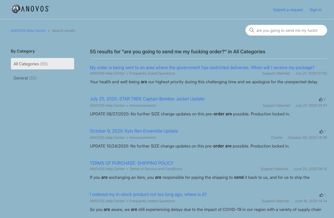The image size is (334, 218).
Task: Click author name 'Charlie'
Action: coord(277,138)
